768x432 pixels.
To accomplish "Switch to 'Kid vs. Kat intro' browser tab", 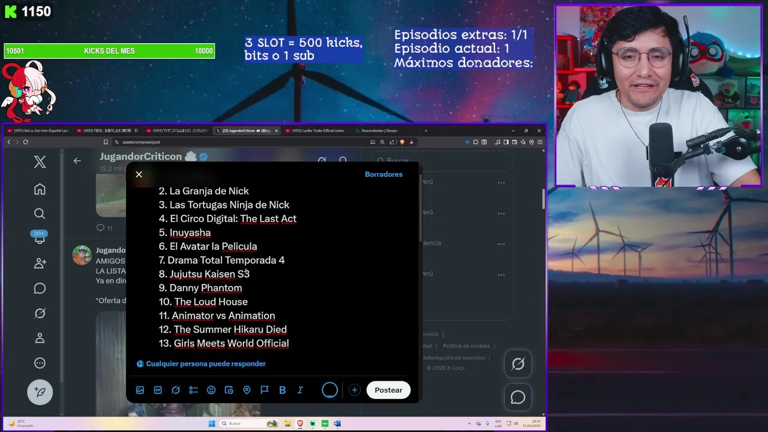I will click(39, 130).
